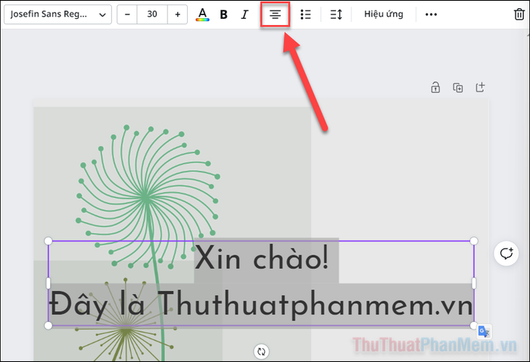The width and height of the screenshot is (530, 362).
Task: Toggle italic formatting
Action: click(x=245, y=14)
